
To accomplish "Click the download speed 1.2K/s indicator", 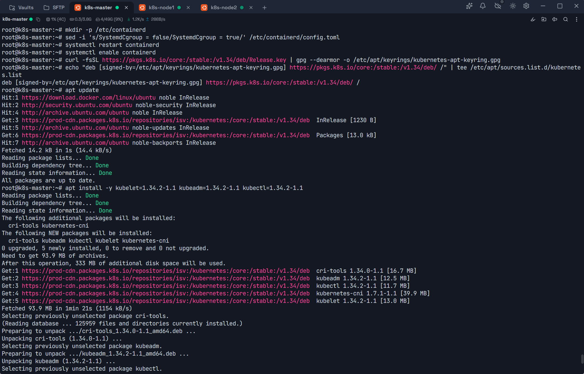I will [x=136, y=19].
